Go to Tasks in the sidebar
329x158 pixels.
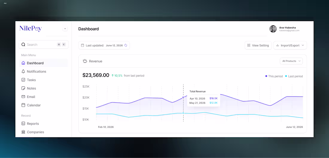(x=44, y=80)
